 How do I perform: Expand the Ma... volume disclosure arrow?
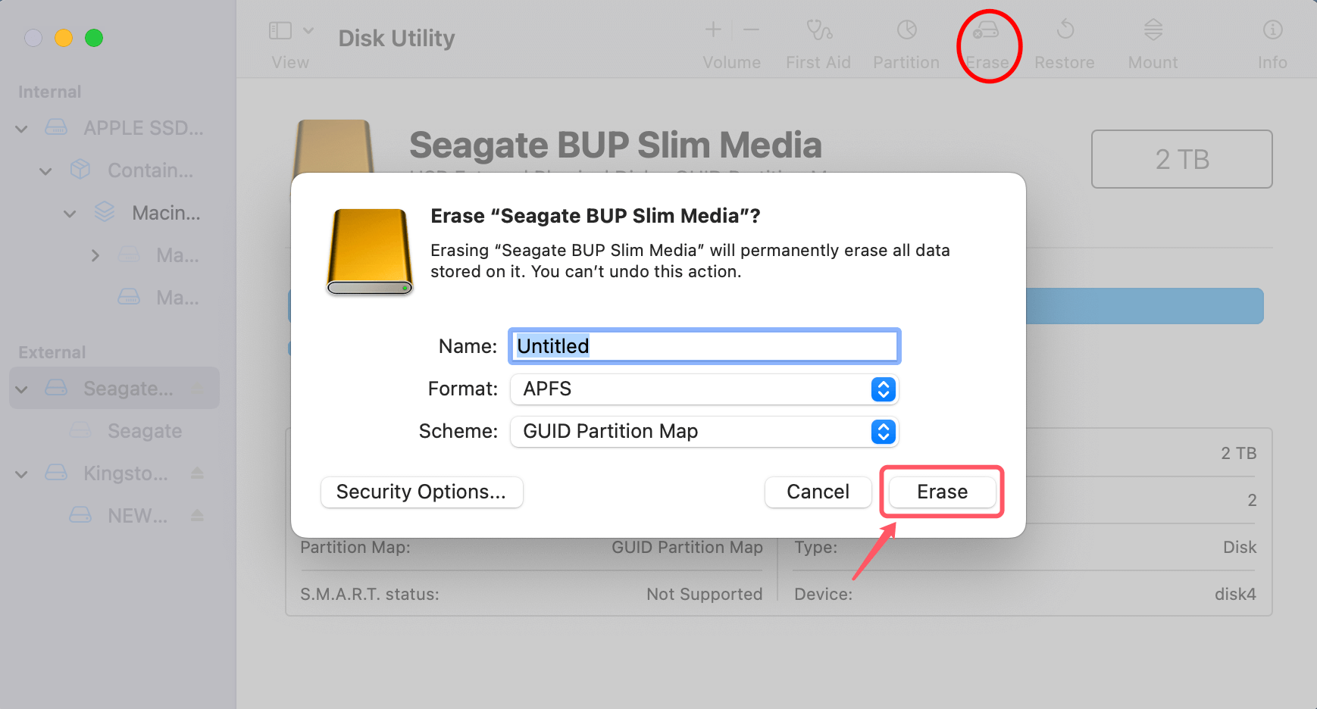(95, 255)
